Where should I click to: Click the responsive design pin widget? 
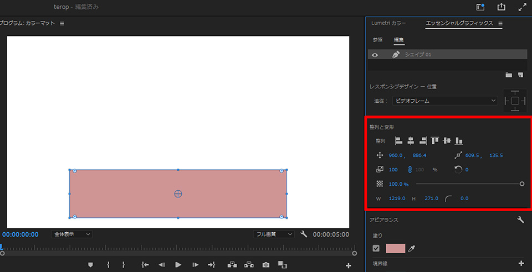click(515, 101)
